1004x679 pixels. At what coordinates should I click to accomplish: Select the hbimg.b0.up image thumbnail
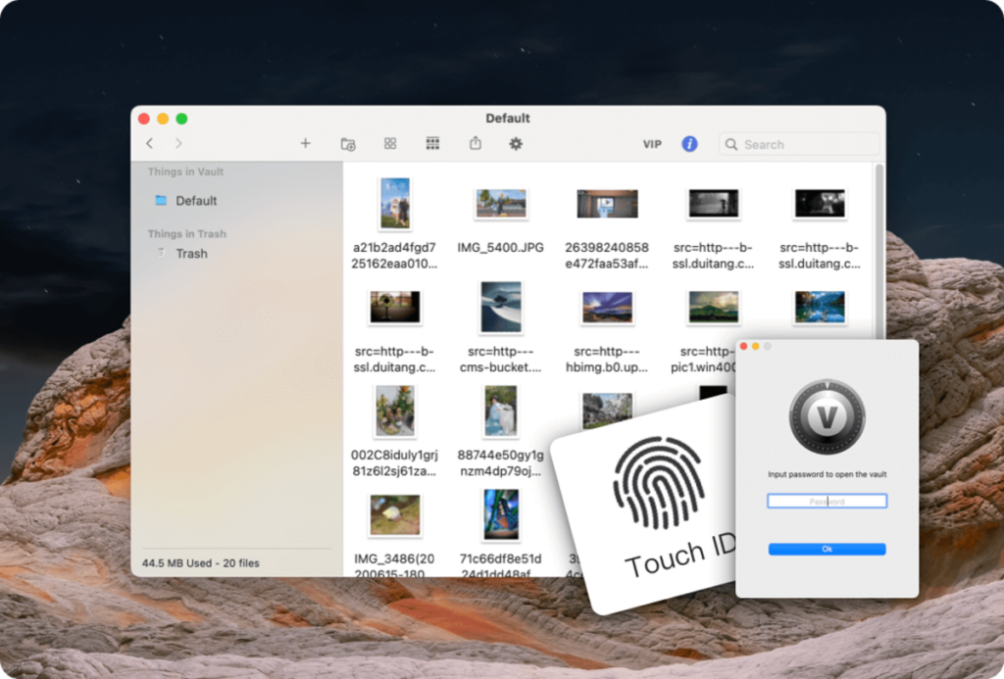[x=607, y=308]
